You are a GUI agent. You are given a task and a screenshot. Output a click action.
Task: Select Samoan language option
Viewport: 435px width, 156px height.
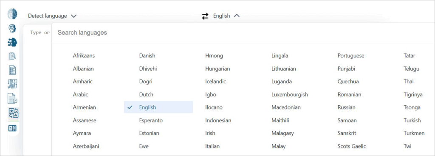[347, 120]
